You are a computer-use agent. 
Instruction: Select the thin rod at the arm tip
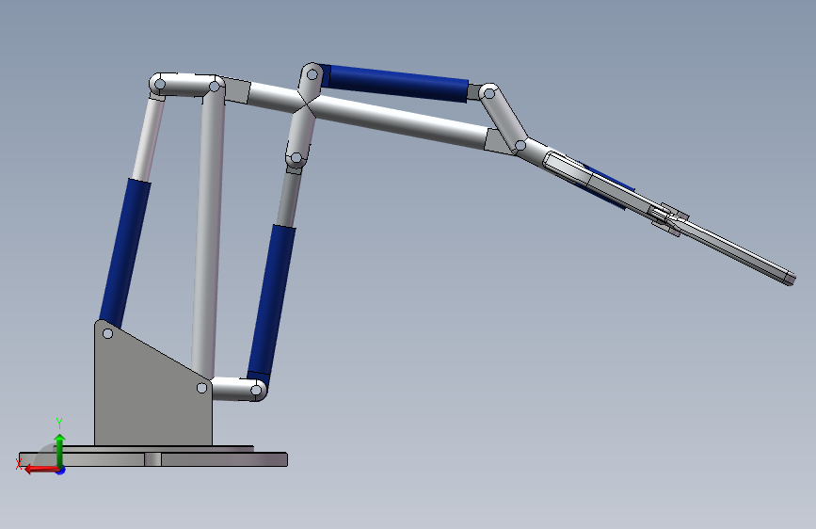(736, 251)
